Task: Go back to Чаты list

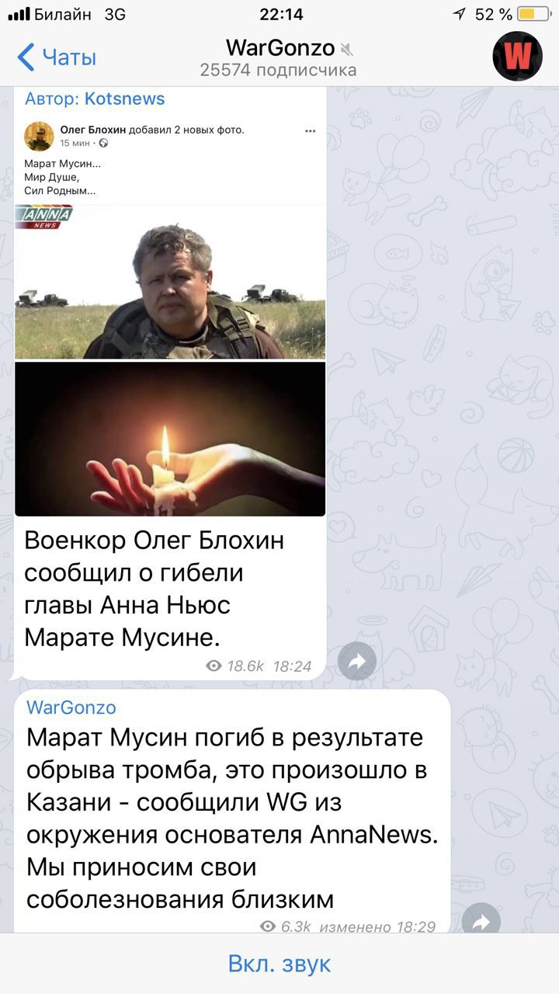Action: coord(56,57)
